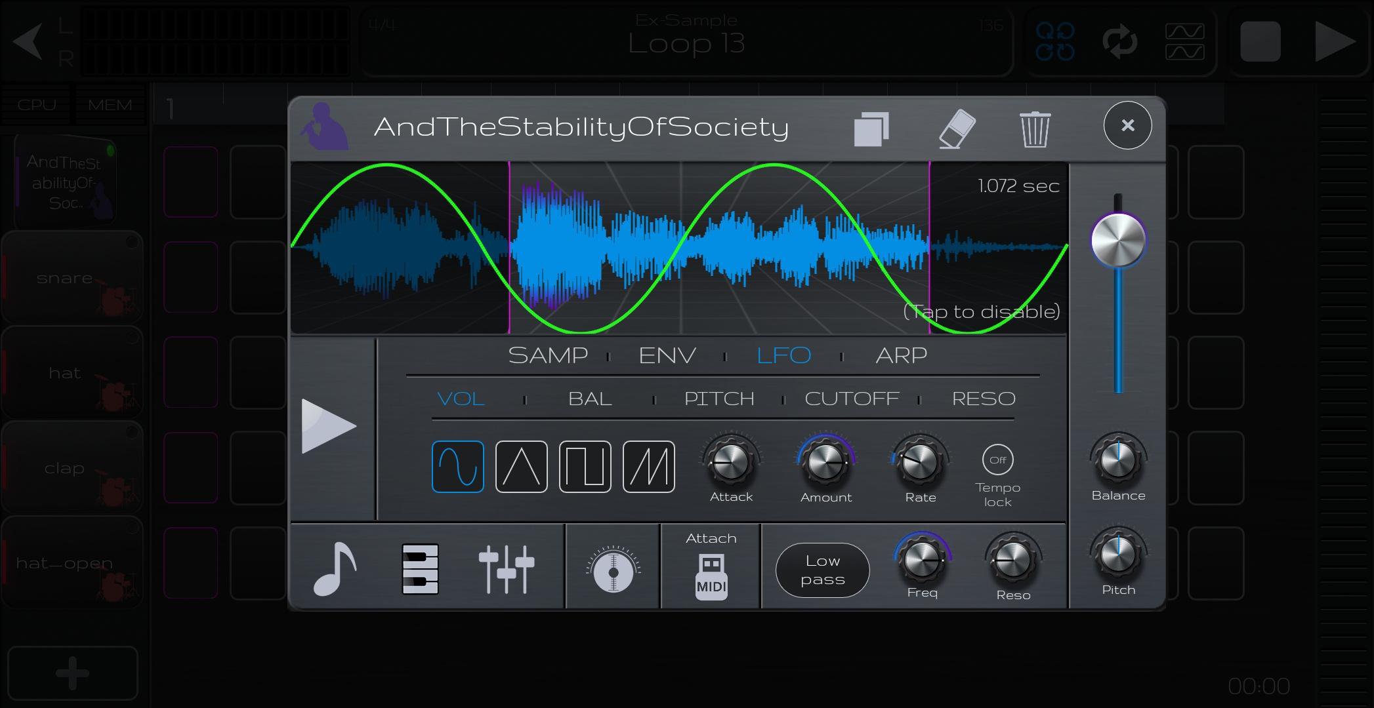Screen dimensions: 1374x708
Task: Select the sawtooth LFO waveform
Action: pos(648,467)
